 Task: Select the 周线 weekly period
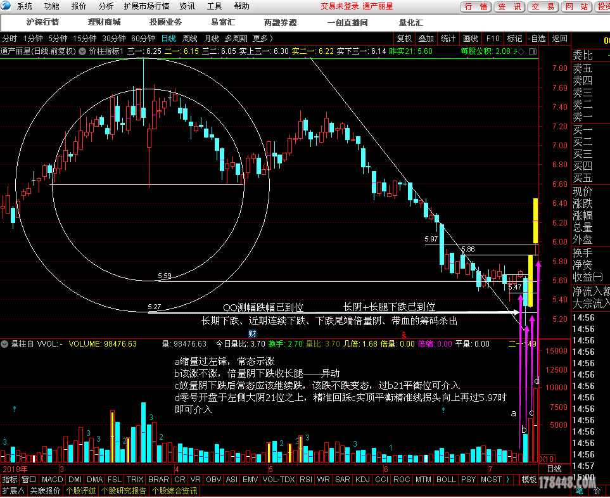[190, 39]
